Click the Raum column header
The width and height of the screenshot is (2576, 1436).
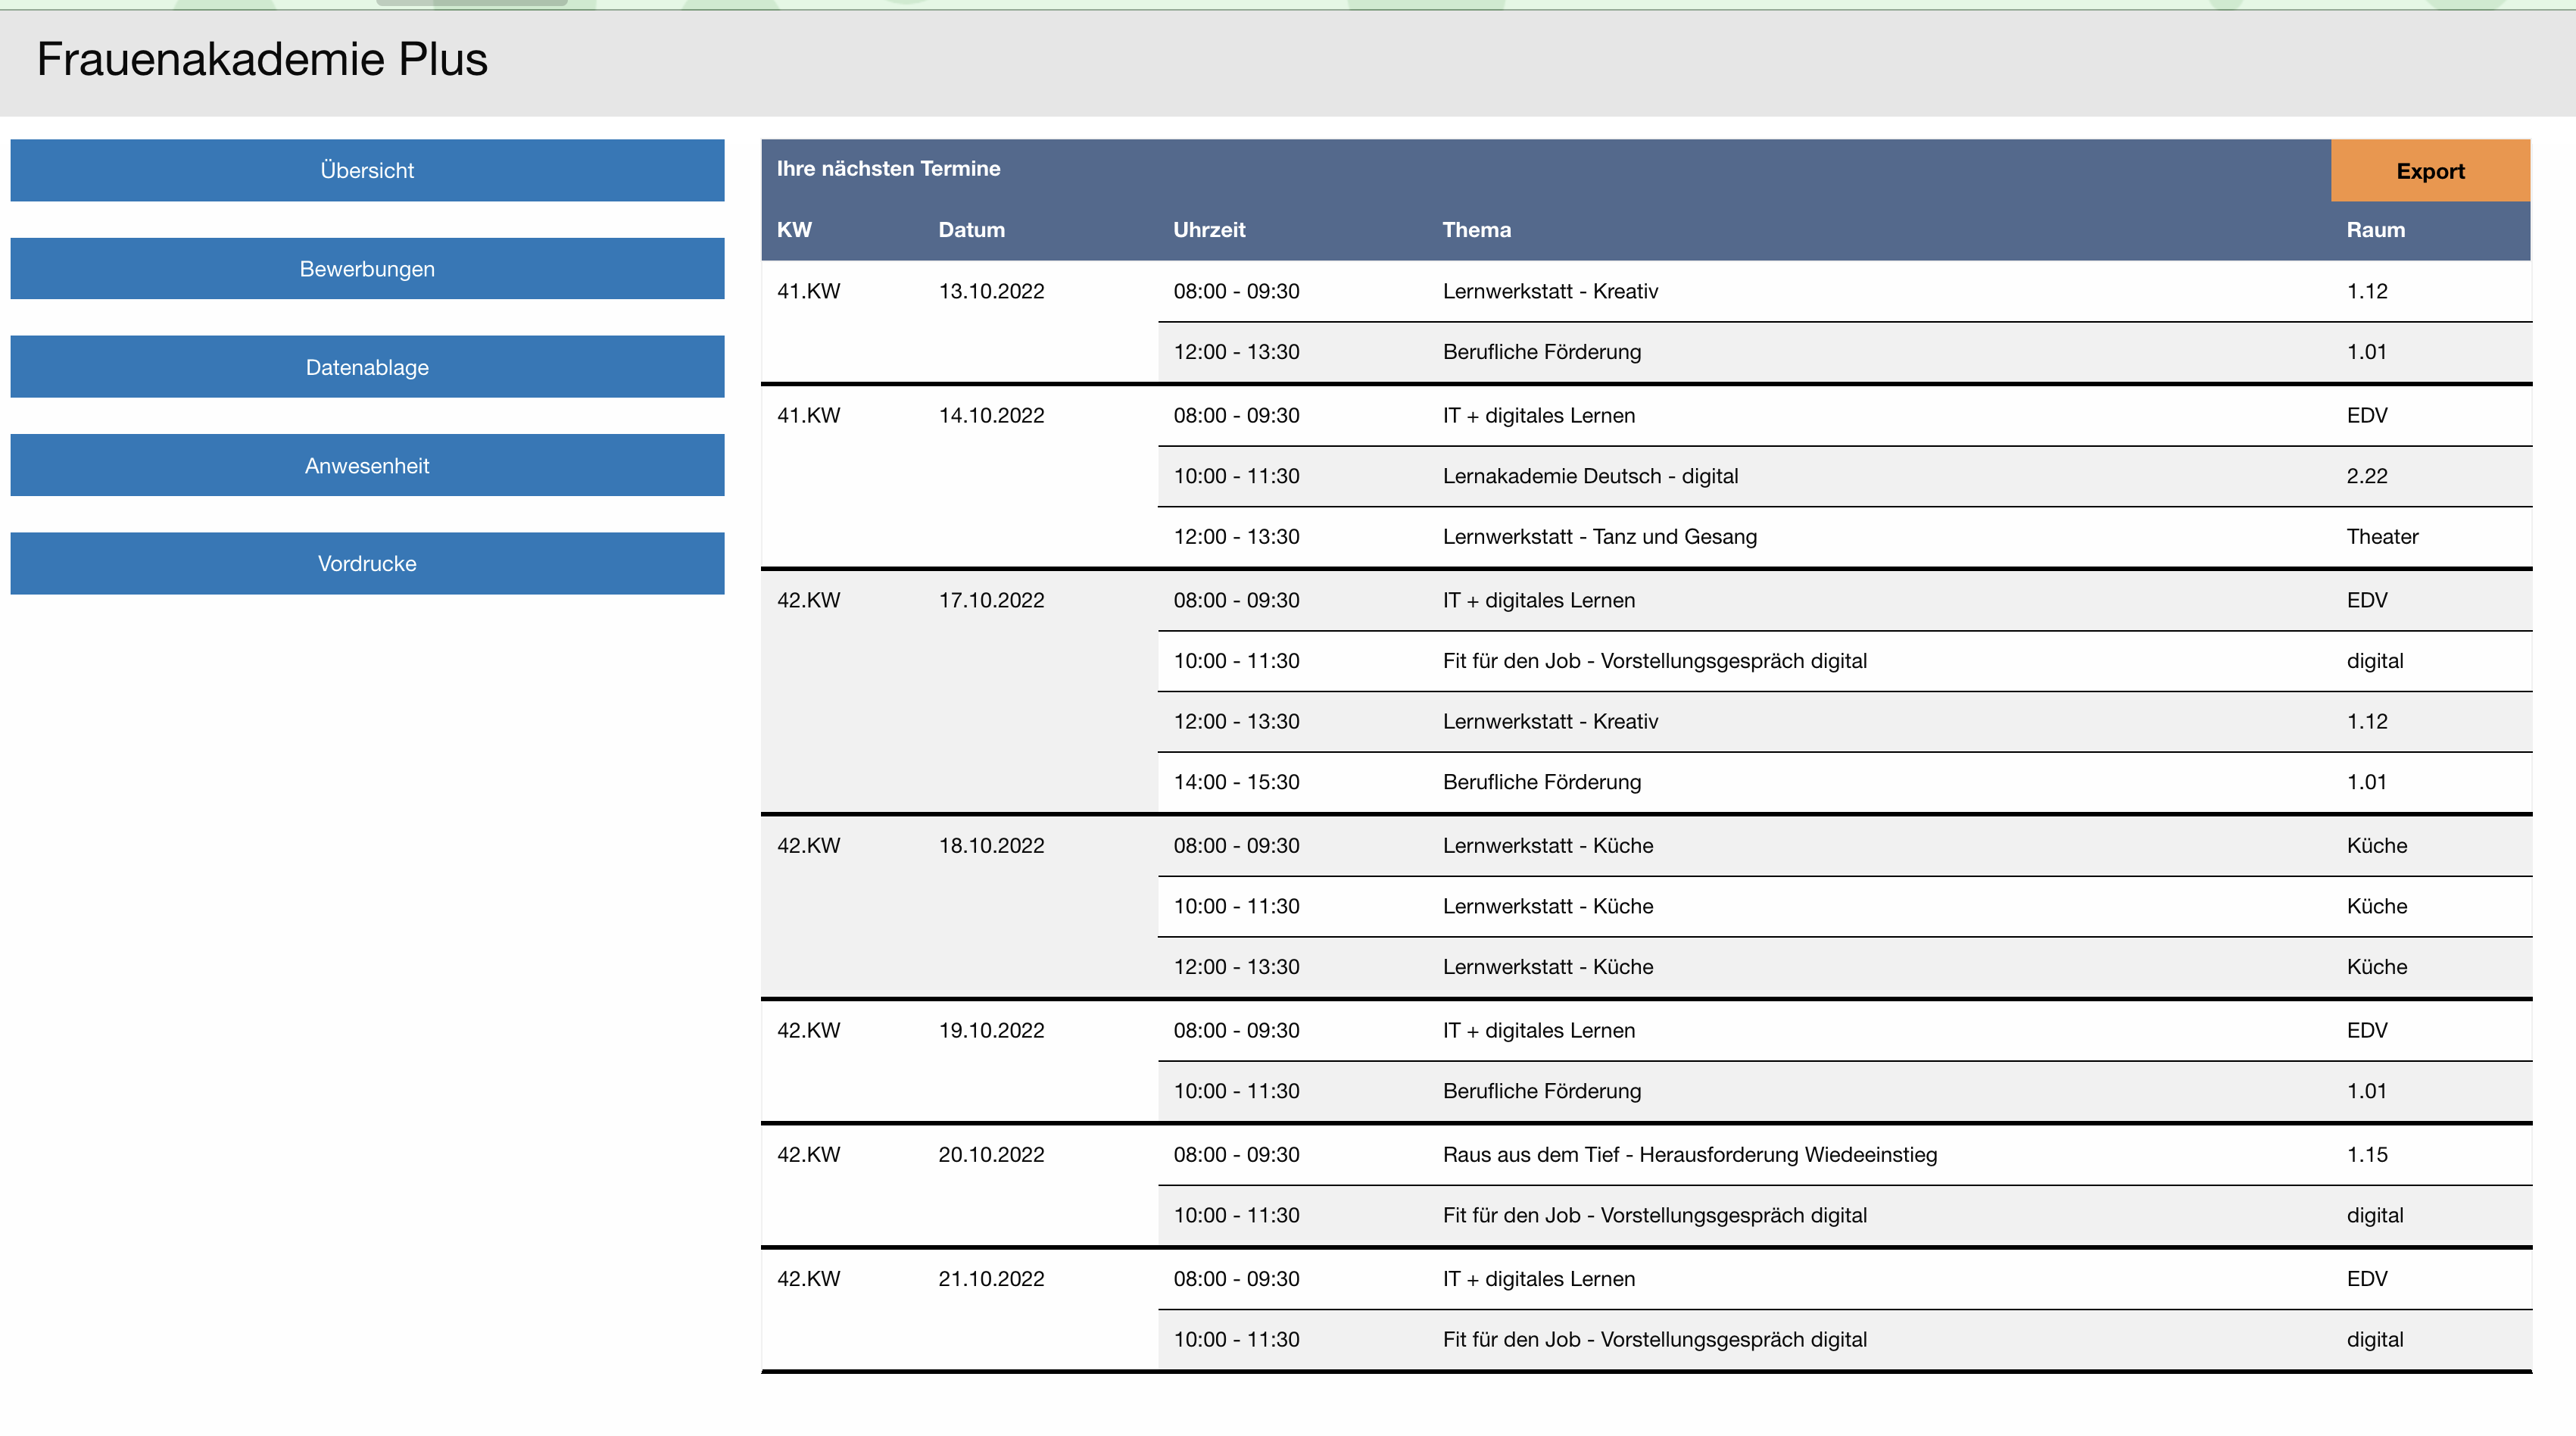coord(2375,229)
